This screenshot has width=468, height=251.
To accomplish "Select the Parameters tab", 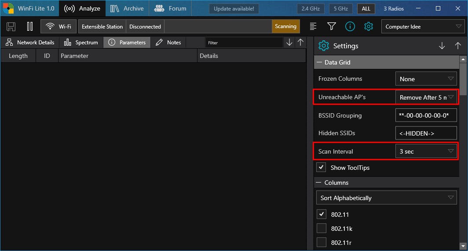I will pyautogui.click(x=127, y=42).
